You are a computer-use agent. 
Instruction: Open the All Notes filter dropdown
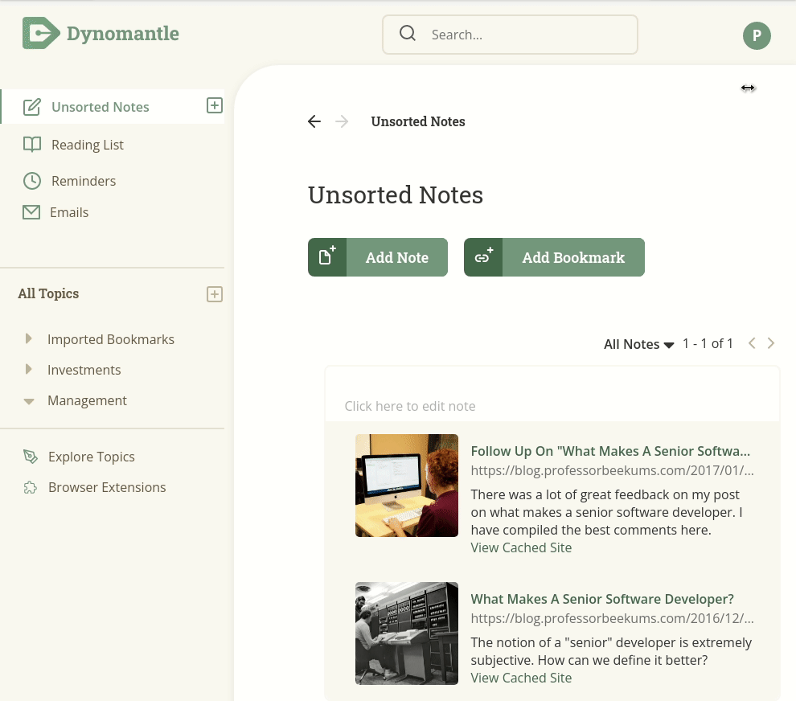(638, 344)
